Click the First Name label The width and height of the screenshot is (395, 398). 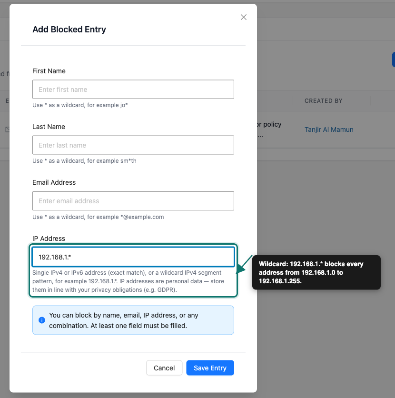[49, 71]
